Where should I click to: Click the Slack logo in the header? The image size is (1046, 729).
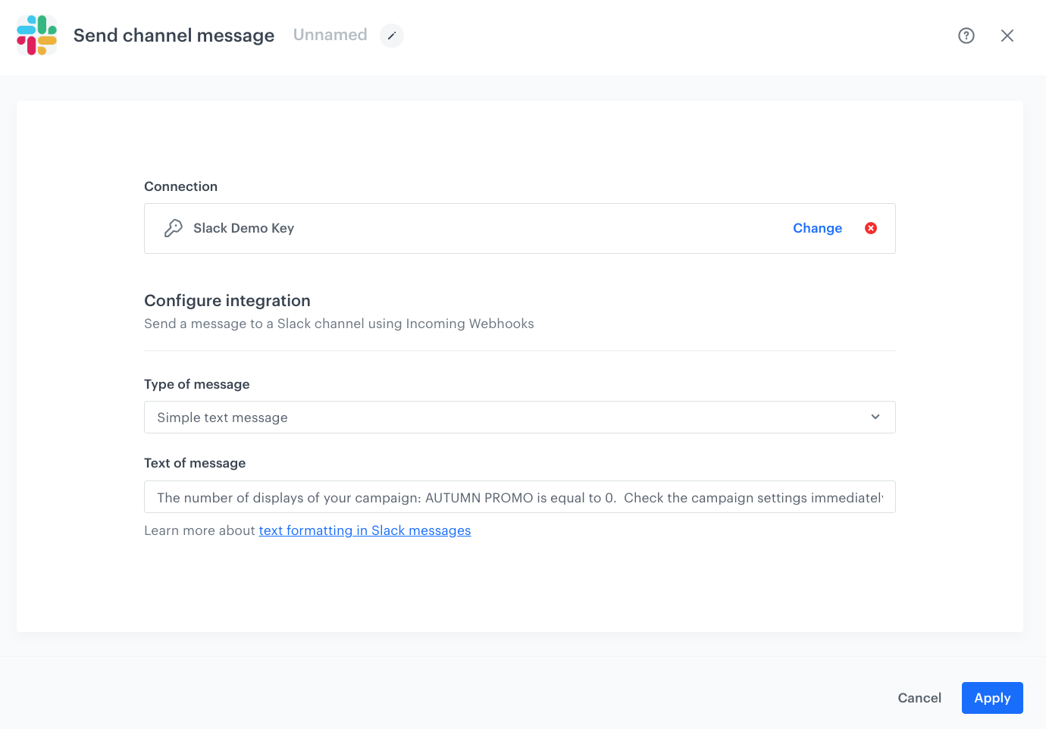tap(36, 35)
